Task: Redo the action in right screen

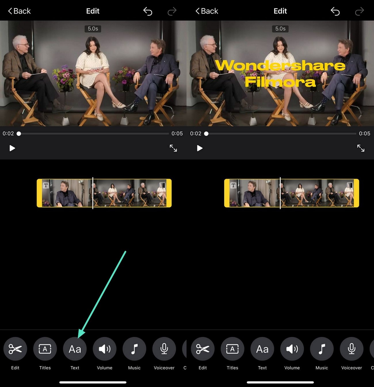Action: (x=360, y=12)
